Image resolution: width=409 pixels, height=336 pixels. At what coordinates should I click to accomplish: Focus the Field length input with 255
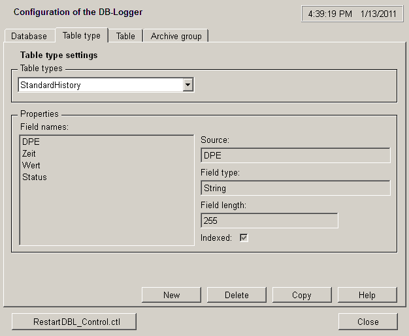pos(269,221)
